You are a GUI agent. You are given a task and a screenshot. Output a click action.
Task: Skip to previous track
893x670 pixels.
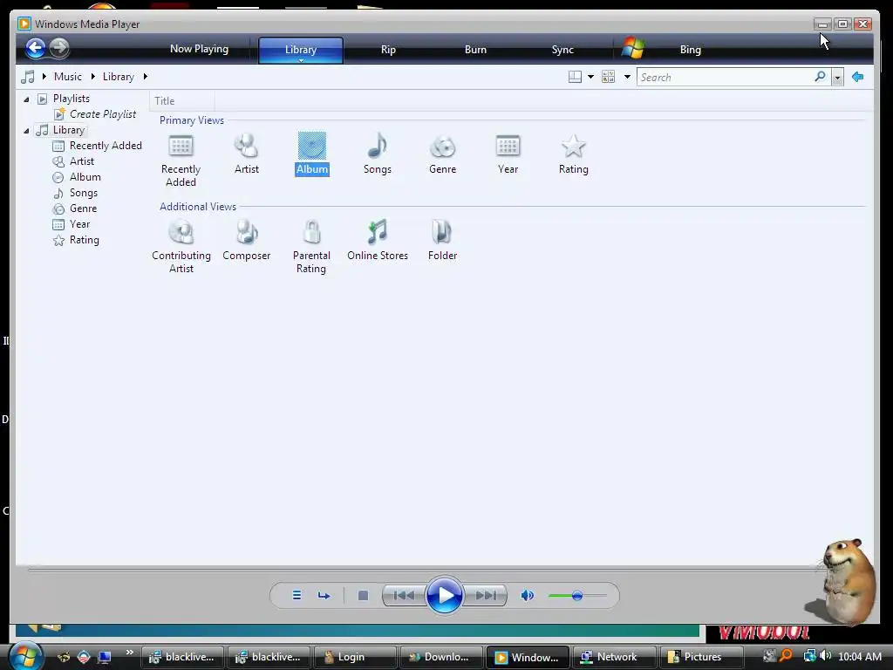404,595
